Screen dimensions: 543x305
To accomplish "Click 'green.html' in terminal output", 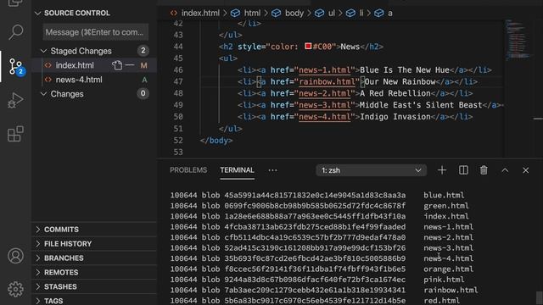I will 446,206.
